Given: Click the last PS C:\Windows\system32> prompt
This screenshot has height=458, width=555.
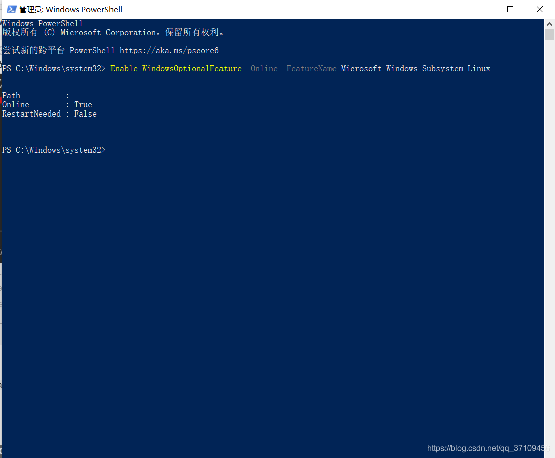Looking at the screenshot, I should tap(54, 150).
